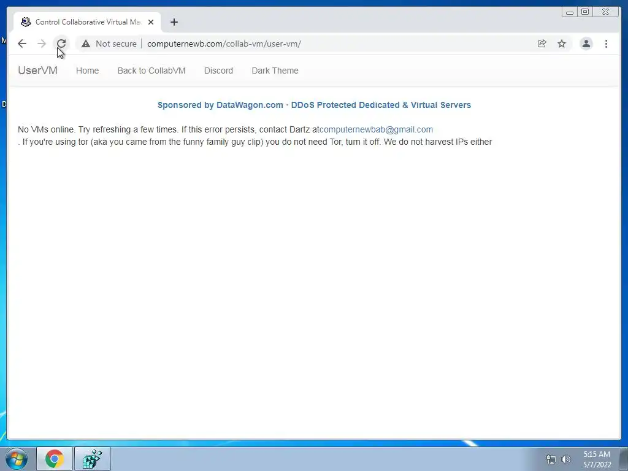Open the Not secure warning icon
628x471 pixels.
(86, 44)
